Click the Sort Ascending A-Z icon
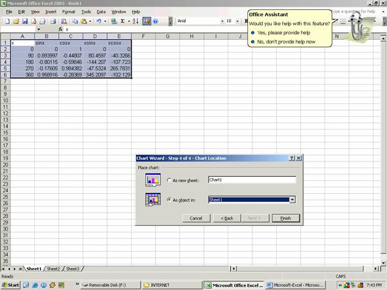 tap(135, 21)
